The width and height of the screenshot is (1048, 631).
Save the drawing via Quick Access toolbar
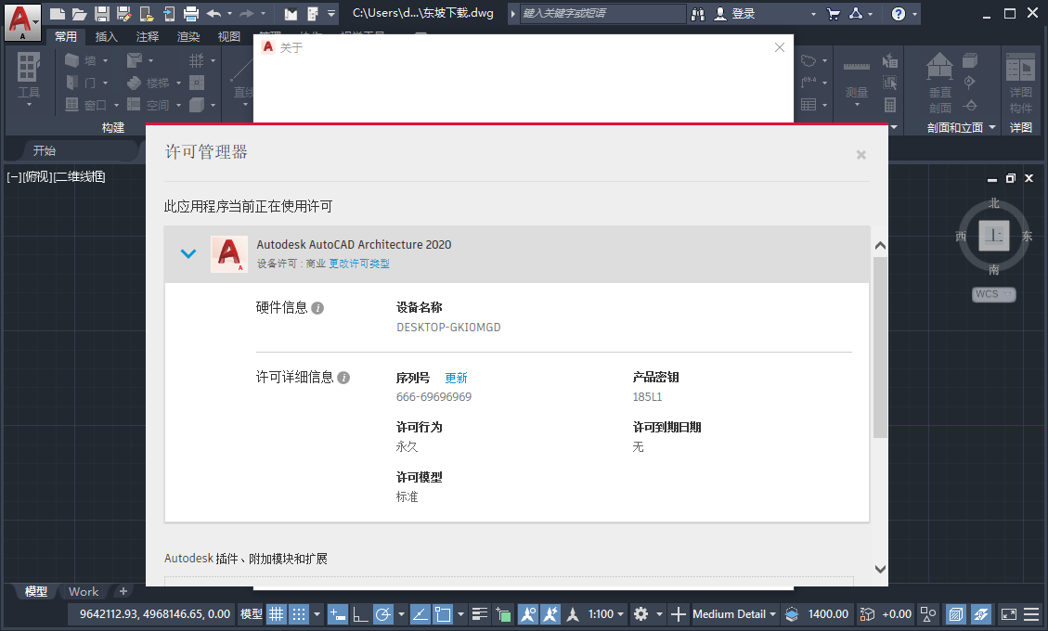tap(101, 13)
